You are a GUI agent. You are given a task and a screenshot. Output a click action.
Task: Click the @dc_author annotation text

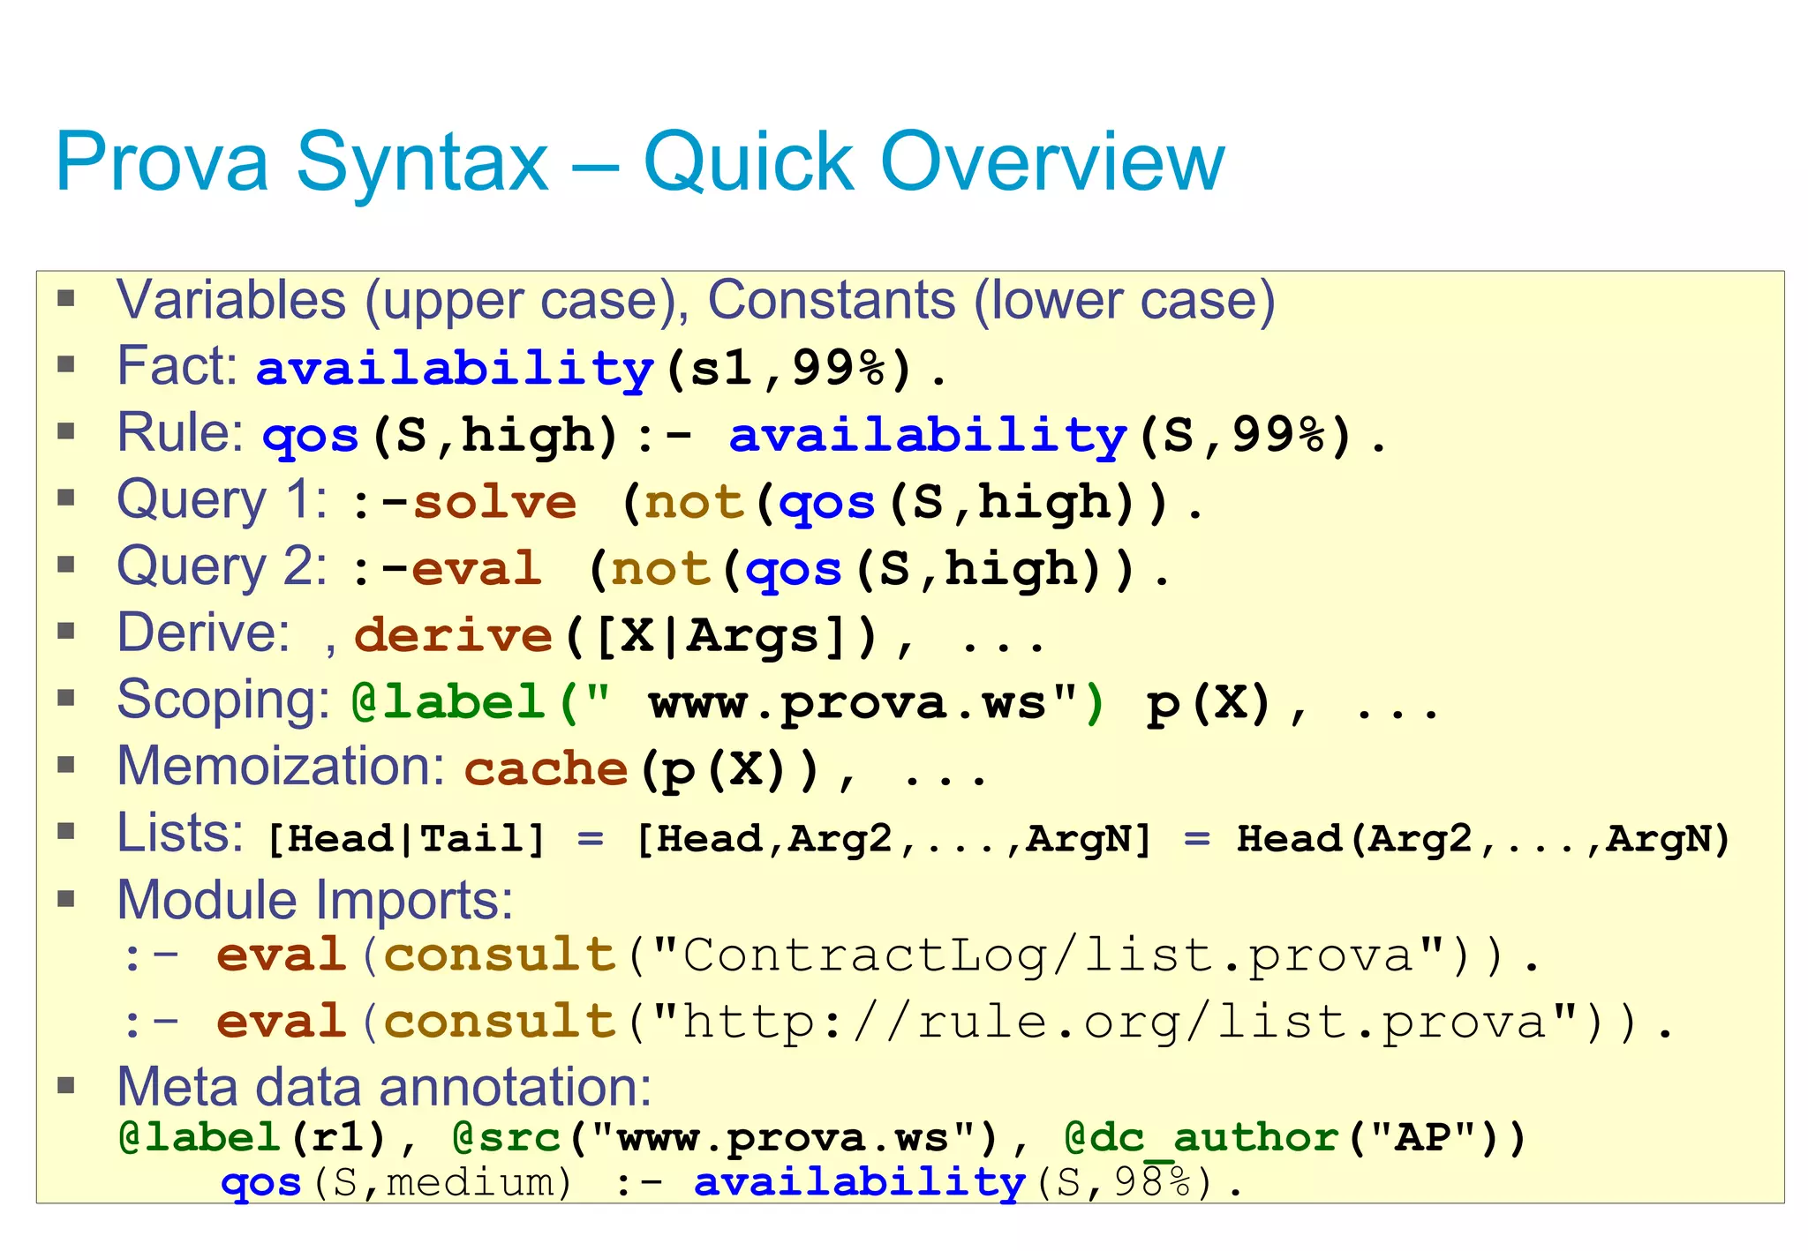[x=1202, y=1137]
